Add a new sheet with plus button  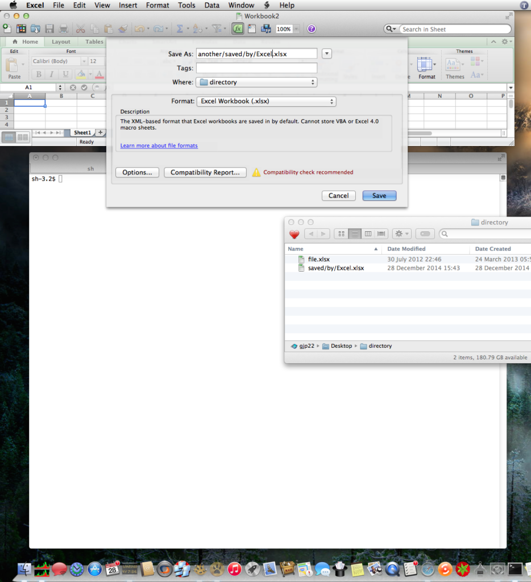[x=100, y=132]
